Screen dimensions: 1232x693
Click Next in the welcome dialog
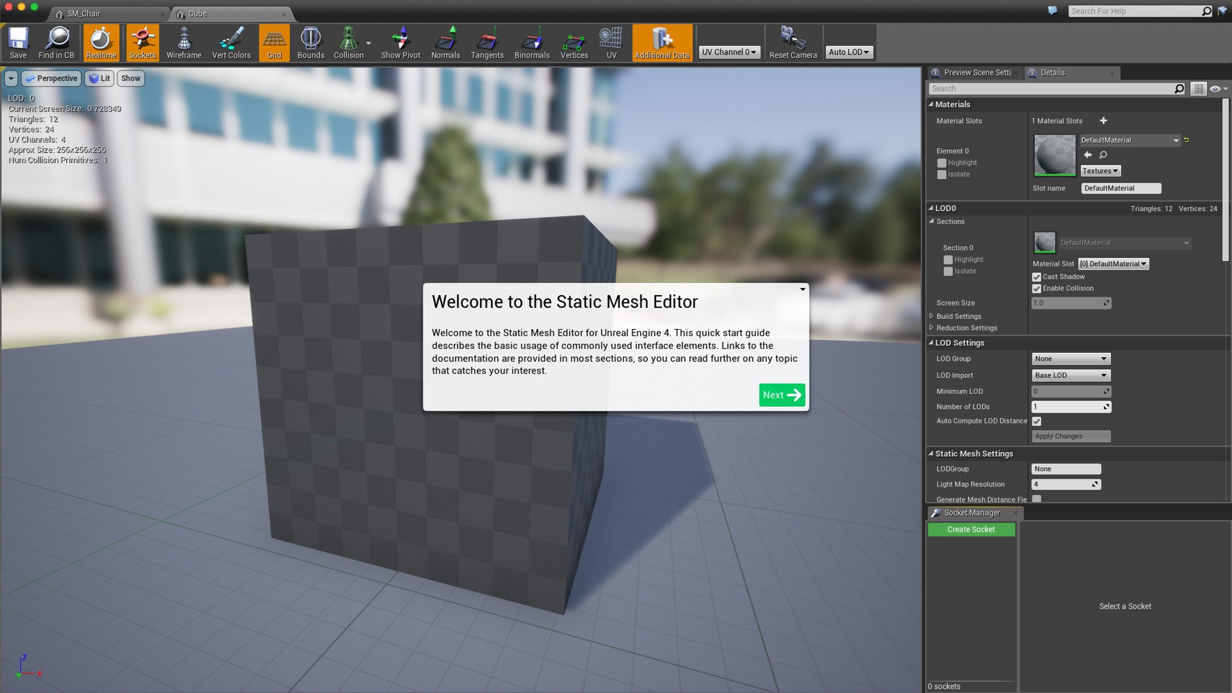782,395
